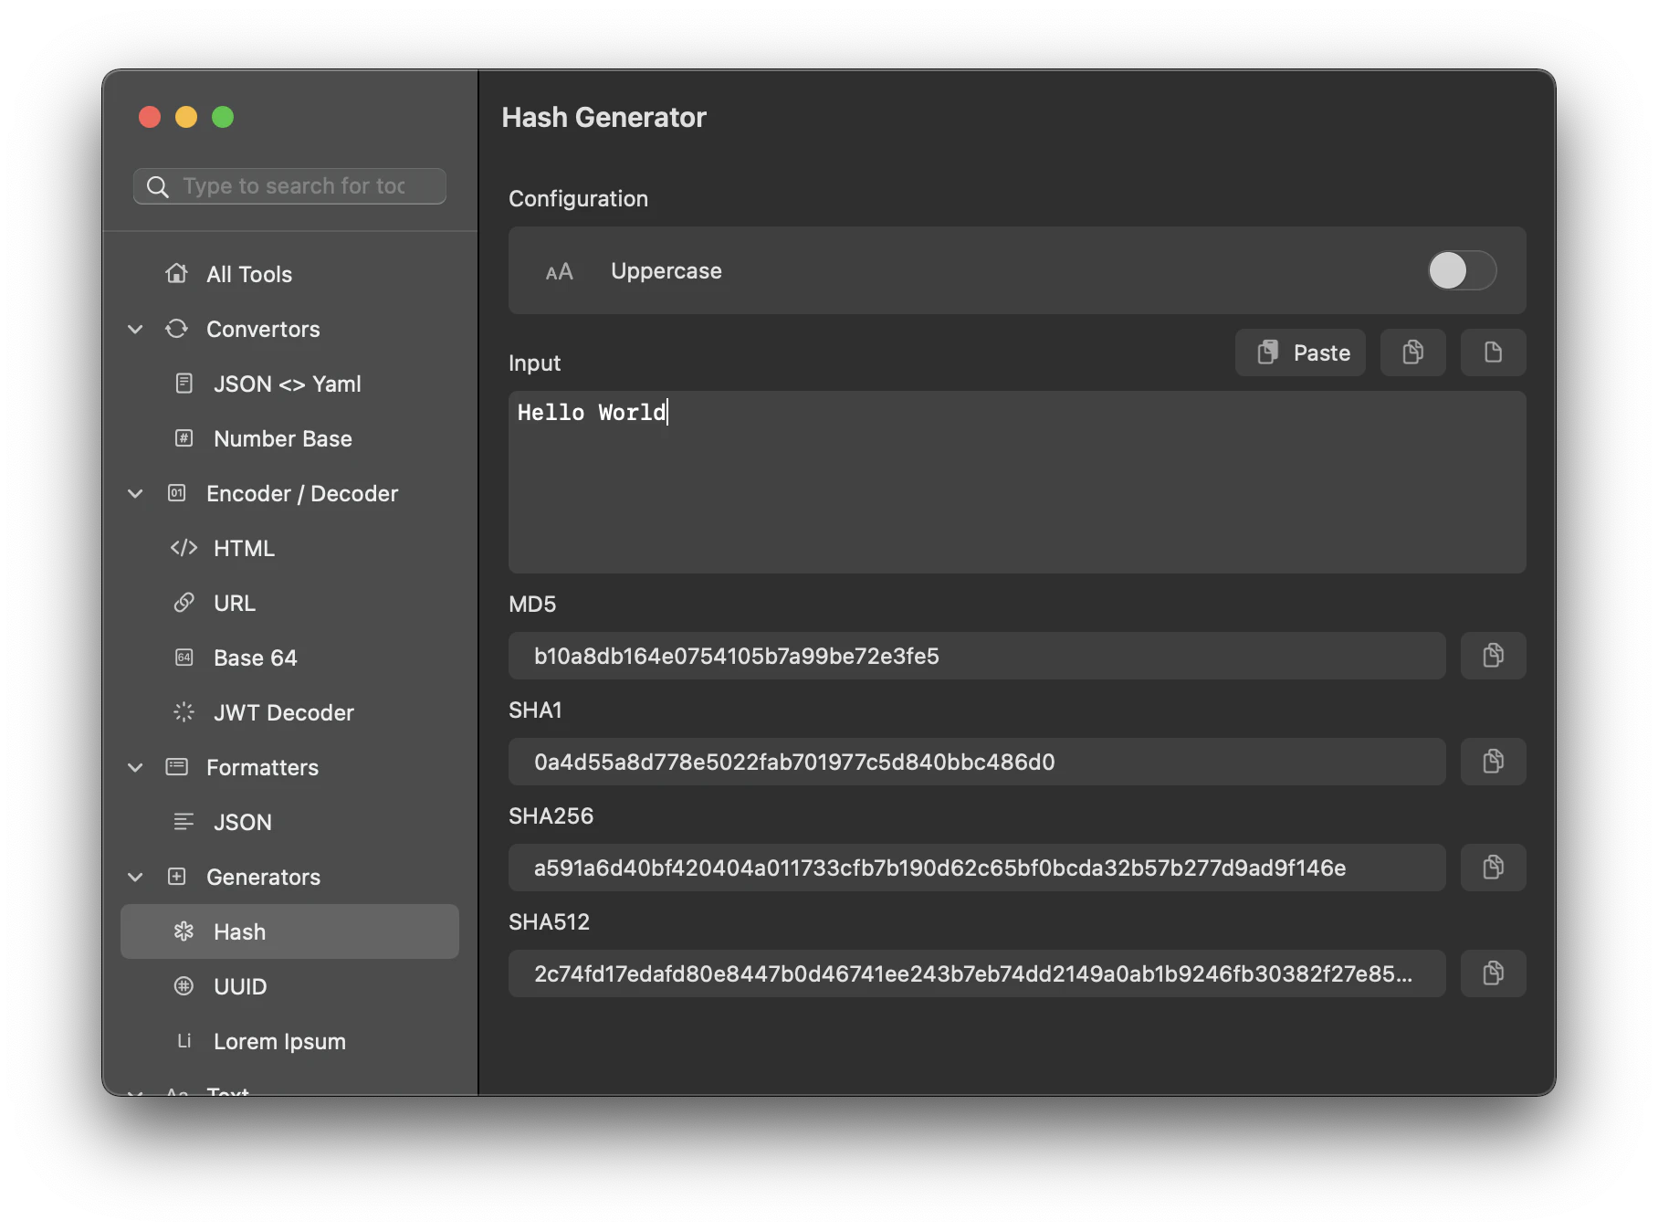Viewport: 1658px width, 1231px height.
Task: Click the Base 64 icon in sidebar
Action: [184, 658]
